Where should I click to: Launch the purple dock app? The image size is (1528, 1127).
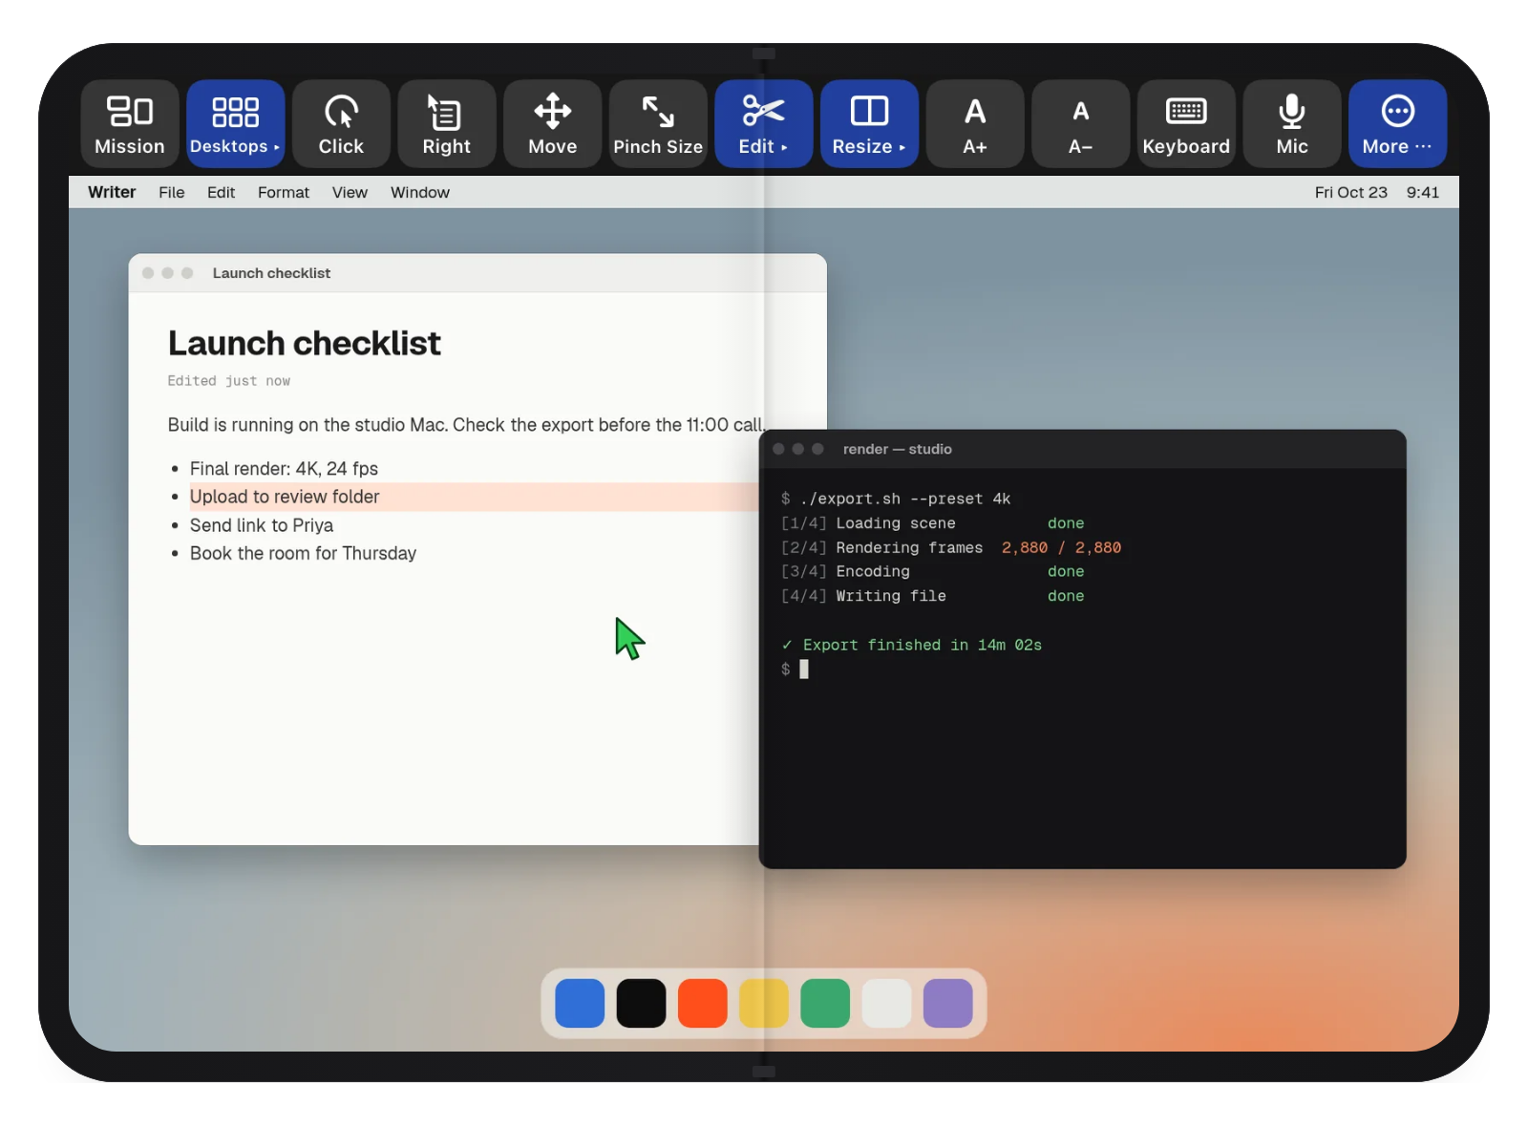pos(948,1003)
